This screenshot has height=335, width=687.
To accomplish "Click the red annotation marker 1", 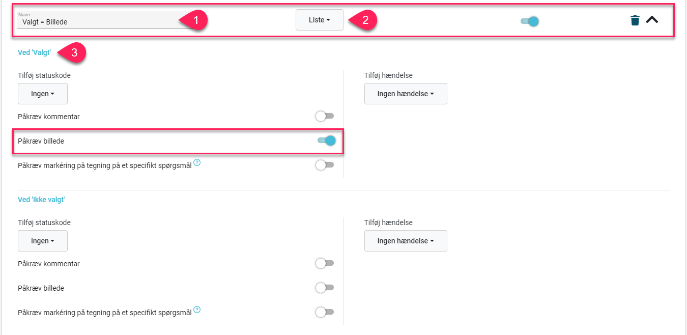I will click(193, 21).
